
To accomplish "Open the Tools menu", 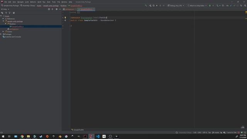I will coord(54,2).
